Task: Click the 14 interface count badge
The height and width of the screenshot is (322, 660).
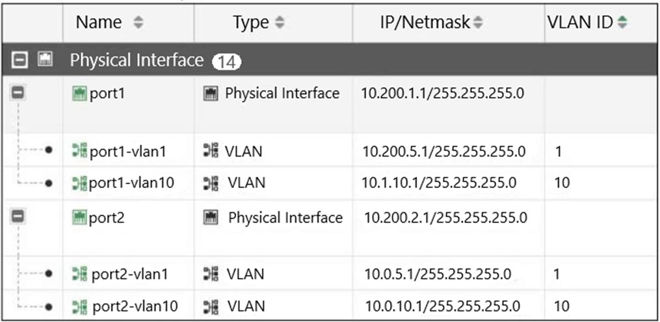Action: [x=226, y=62]
